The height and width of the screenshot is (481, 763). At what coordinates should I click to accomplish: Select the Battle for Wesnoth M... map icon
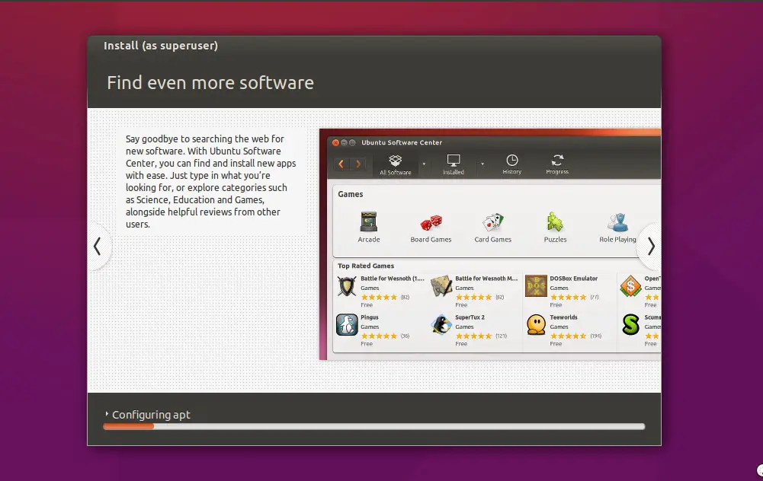click(442, 286)
